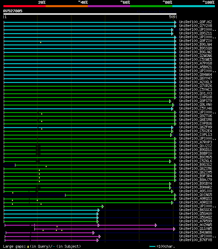218x249 pixels.
Task: Click the arrowhead ending the C5Z6L6 alignment
Action: click(170, 161)
